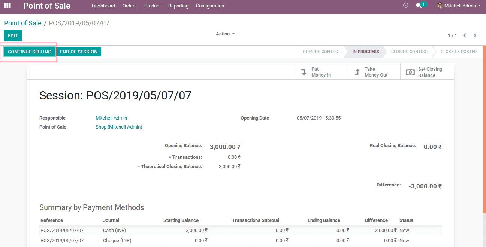The width and height of the screenshot is (486, 247).
Task: Click the Ending Balance column header
Action: click(324, 220)
